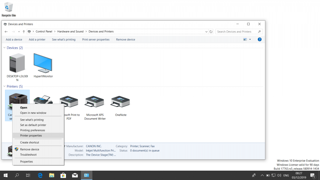Select Microsoft XPS Document Writer printer
Image resolution: width=320 pixels, height=180 pixels.
95,108
